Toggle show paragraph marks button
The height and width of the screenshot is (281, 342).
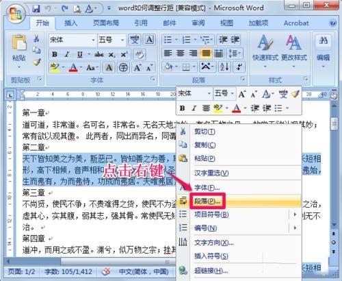(239, 67)
